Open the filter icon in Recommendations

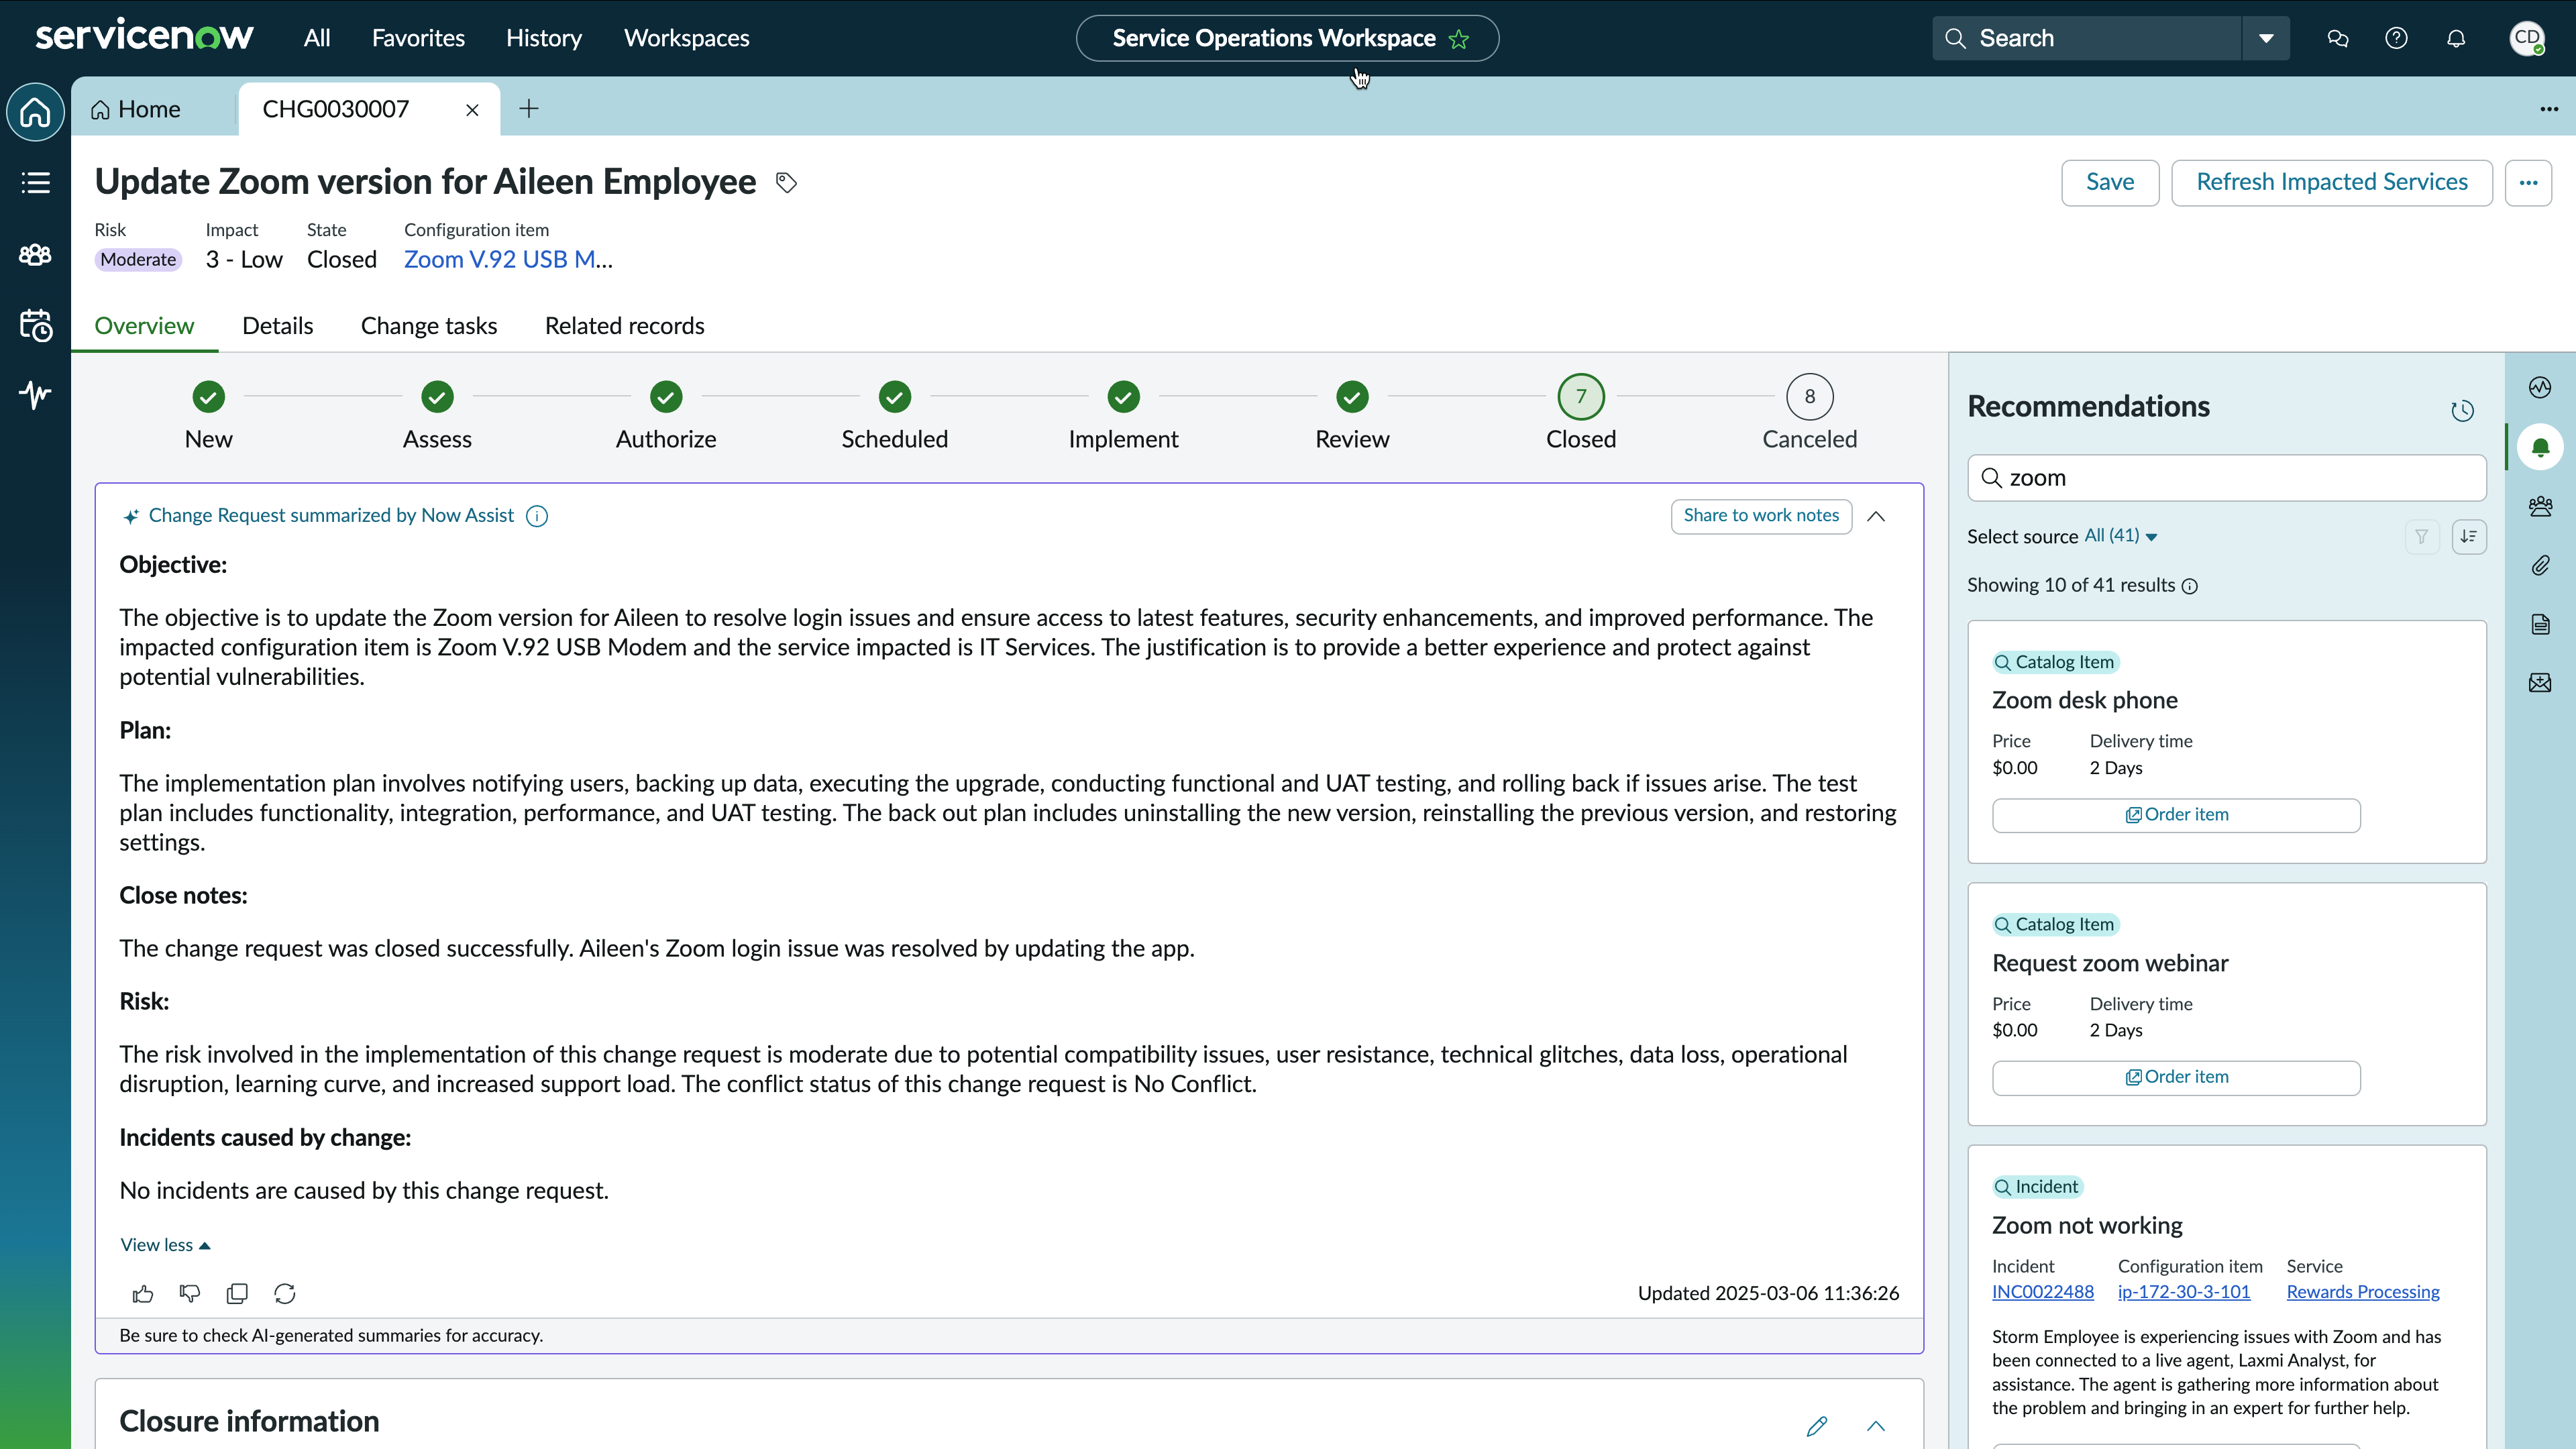pyautogui.click(x=2421, y=537)
